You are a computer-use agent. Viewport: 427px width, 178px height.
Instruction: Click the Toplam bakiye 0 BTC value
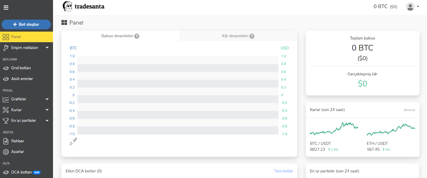(x=362, y=48)
